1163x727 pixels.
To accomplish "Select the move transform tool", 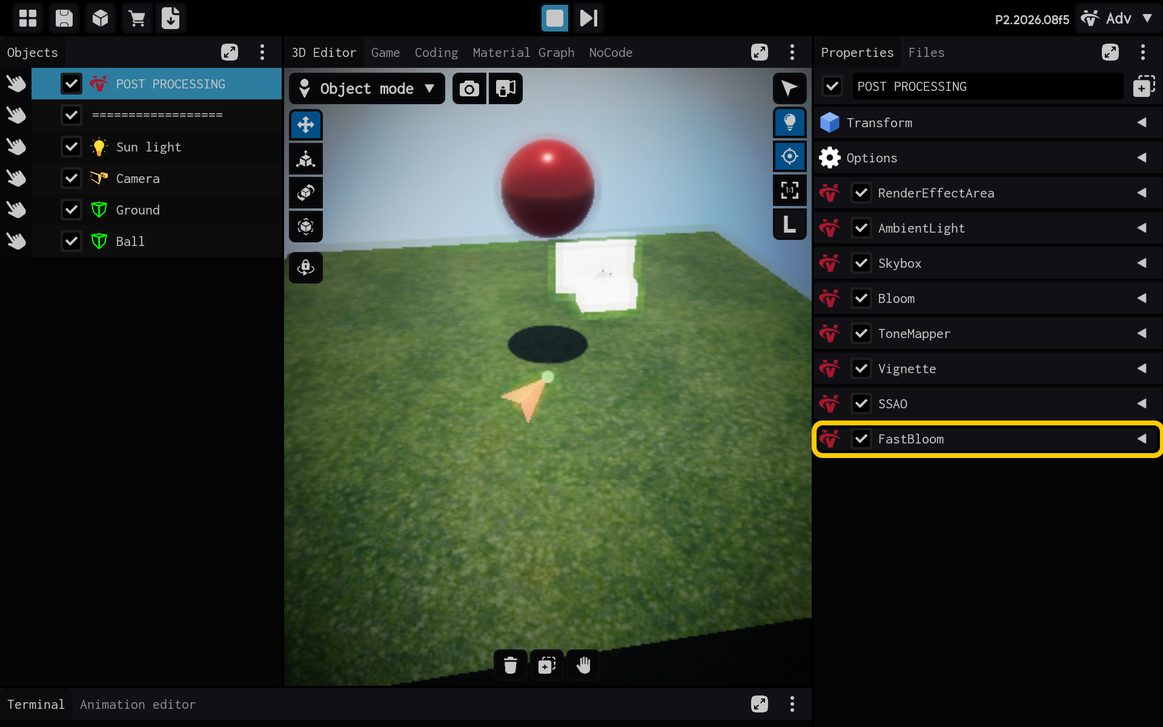I will tap(306, 125).
